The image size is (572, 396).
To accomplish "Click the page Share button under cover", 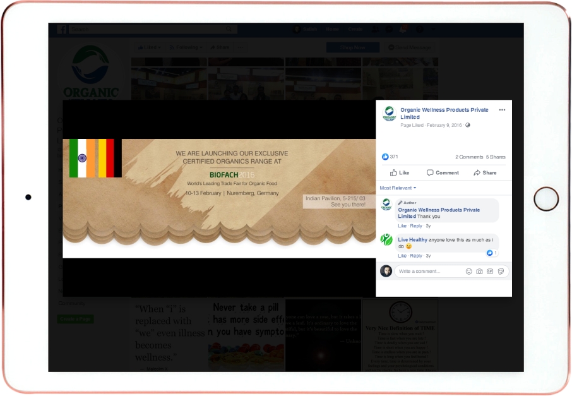I will (220, 47).
